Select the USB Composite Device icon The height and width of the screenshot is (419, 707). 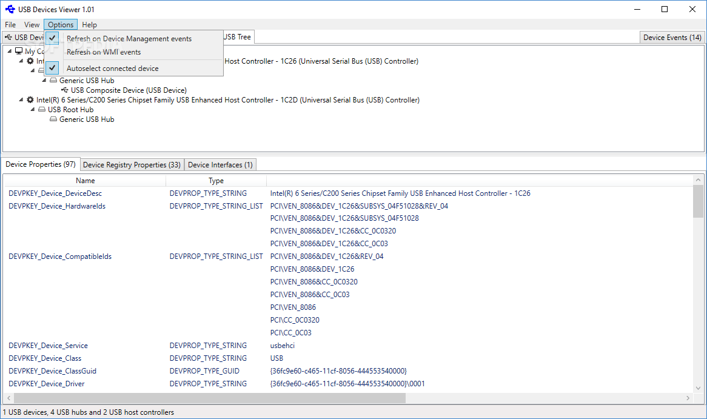coord(64,90)
